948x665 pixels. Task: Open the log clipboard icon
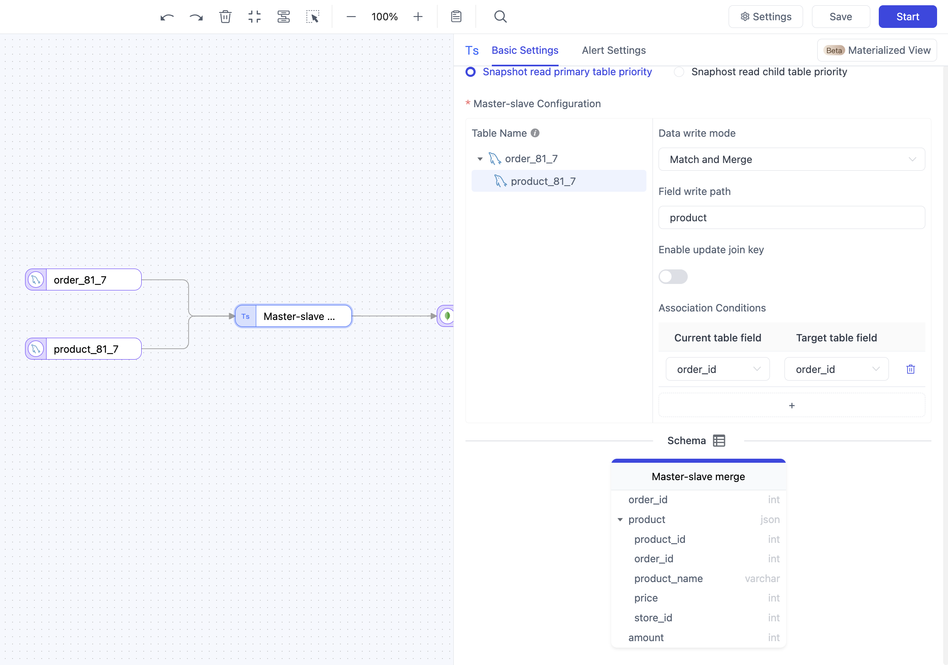coord(456,17)
